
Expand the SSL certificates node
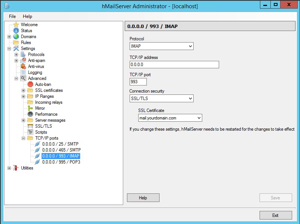click(x=23, y=90)
